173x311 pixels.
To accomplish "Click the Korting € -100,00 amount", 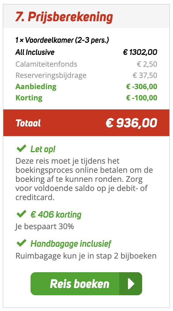I will click(142, 98).
